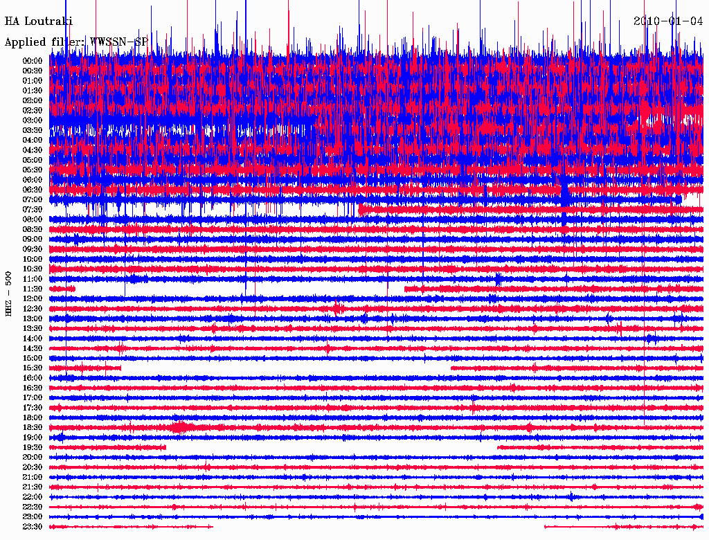This screenshot has height=540, width=709.
Task: Select the 19:30 time label
Action: (x=33, y=447)
